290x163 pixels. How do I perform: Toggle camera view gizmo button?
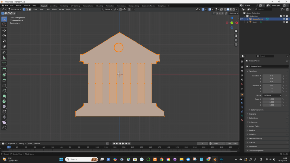[236, 40]
